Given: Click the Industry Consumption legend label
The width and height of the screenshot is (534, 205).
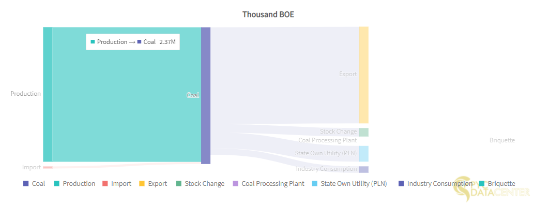Looking at the screenshot, I should click(440, 184).
